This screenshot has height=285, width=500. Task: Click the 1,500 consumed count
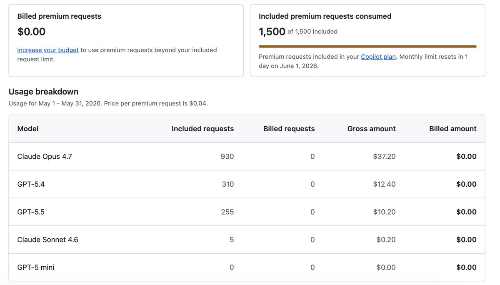click(272, 32)
